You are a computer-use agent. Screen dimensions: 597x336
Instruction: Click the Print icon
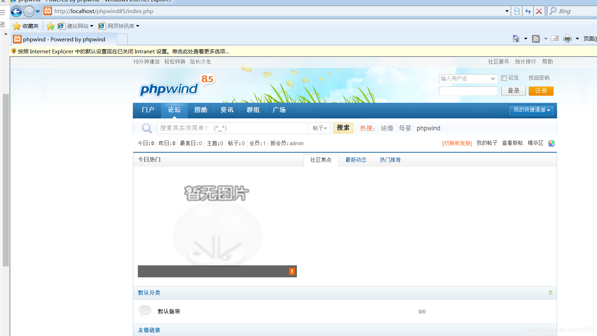[567, 39]
